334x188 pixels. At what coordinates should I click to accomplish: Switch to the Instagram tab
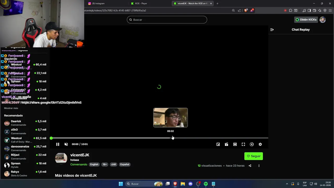click(x=106, y=3)
